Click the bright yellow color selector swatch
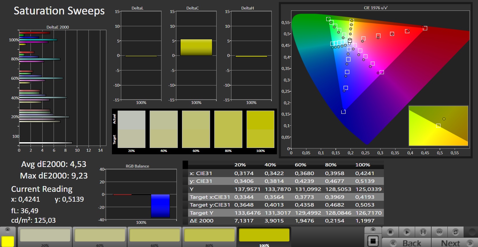 [8, 241]
